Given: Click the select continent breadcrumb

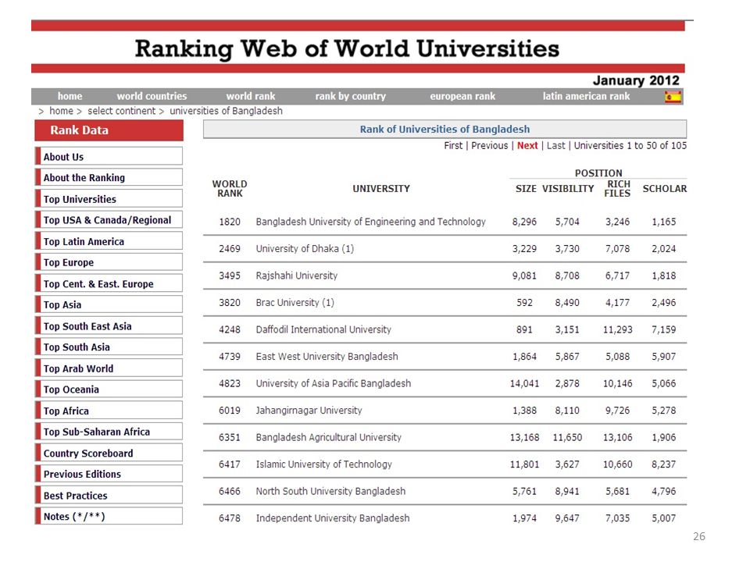Looking at the screenshot, I should [x=122, y=111].
